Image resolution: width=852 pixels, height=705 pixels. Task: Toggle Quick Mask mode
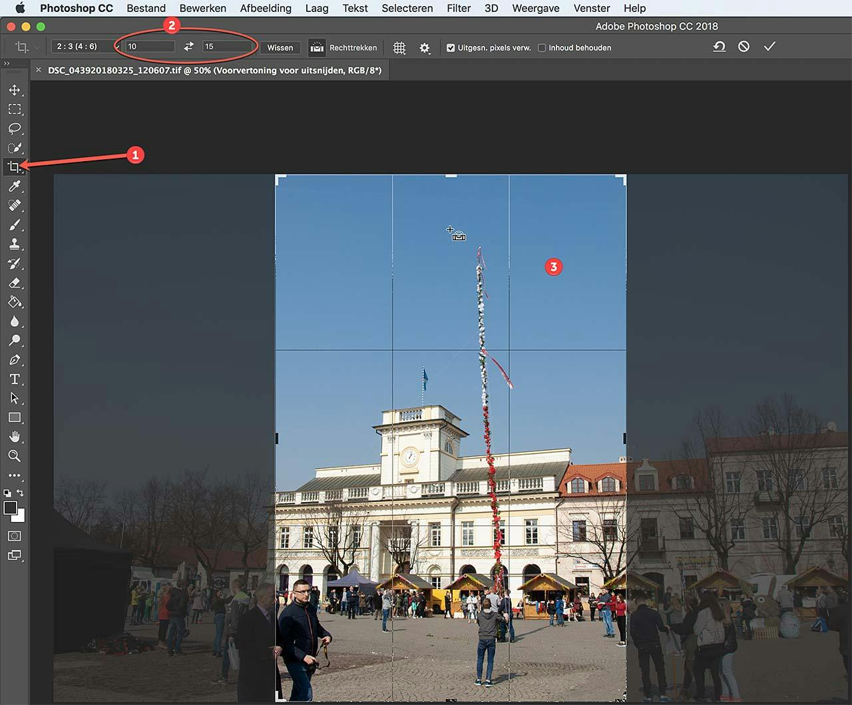[x=15, y=536]
